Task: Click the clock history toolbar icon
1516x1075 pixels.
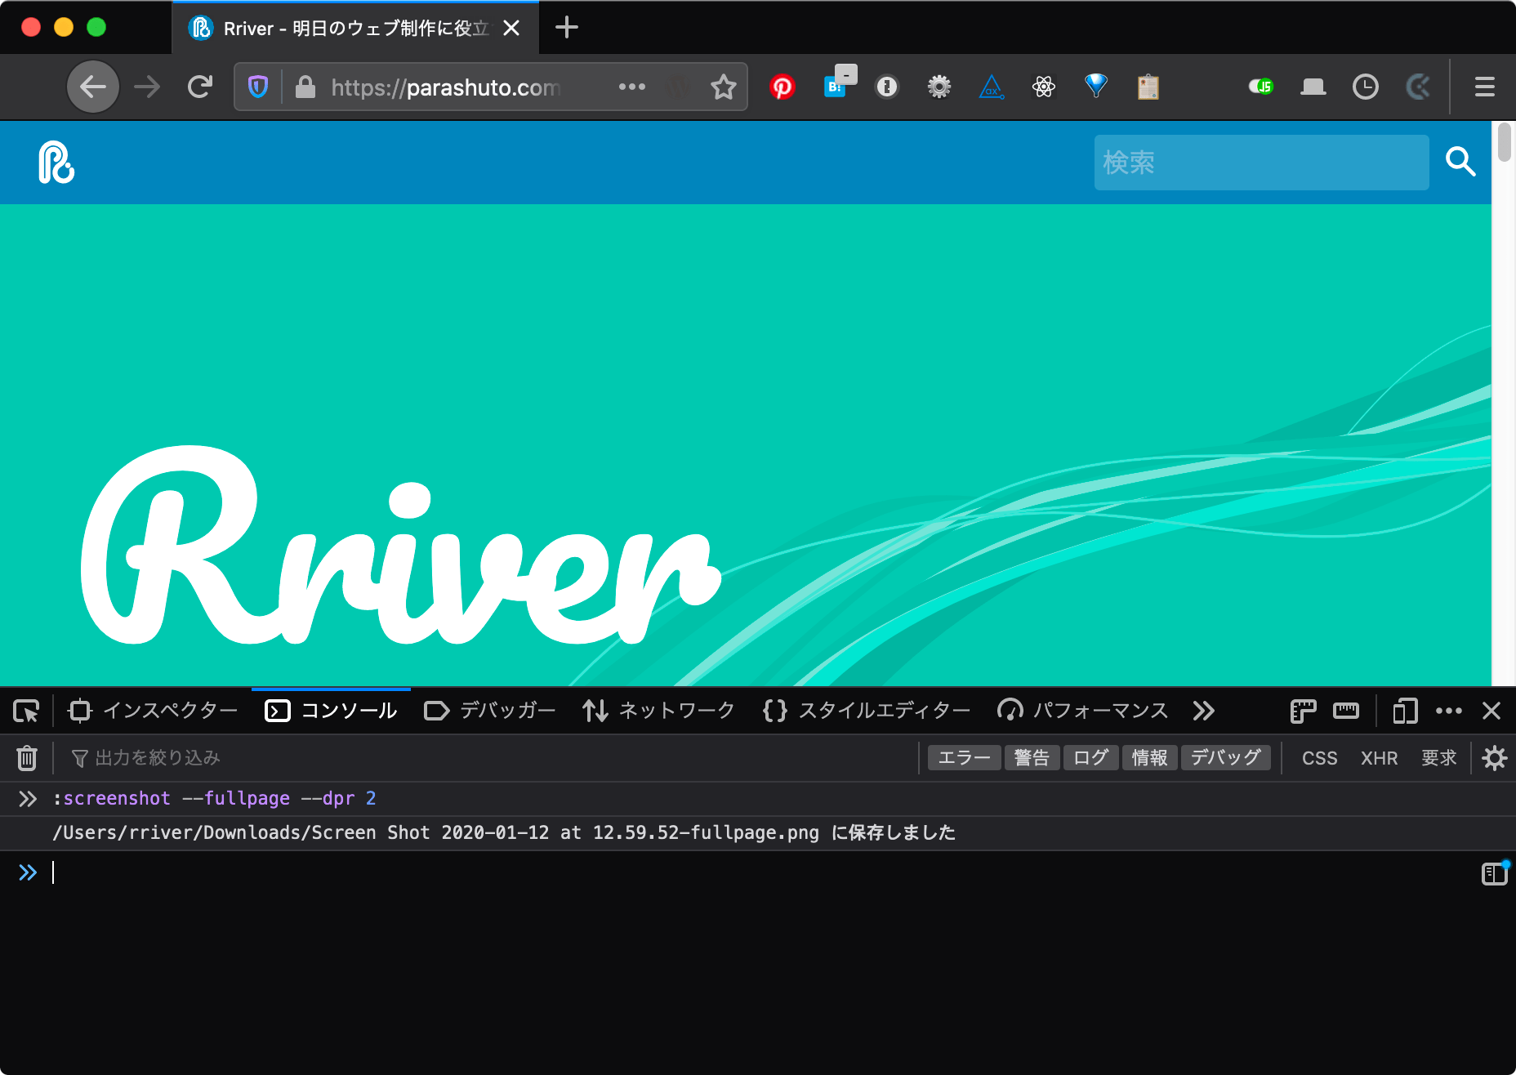Action: (1366, 87)
